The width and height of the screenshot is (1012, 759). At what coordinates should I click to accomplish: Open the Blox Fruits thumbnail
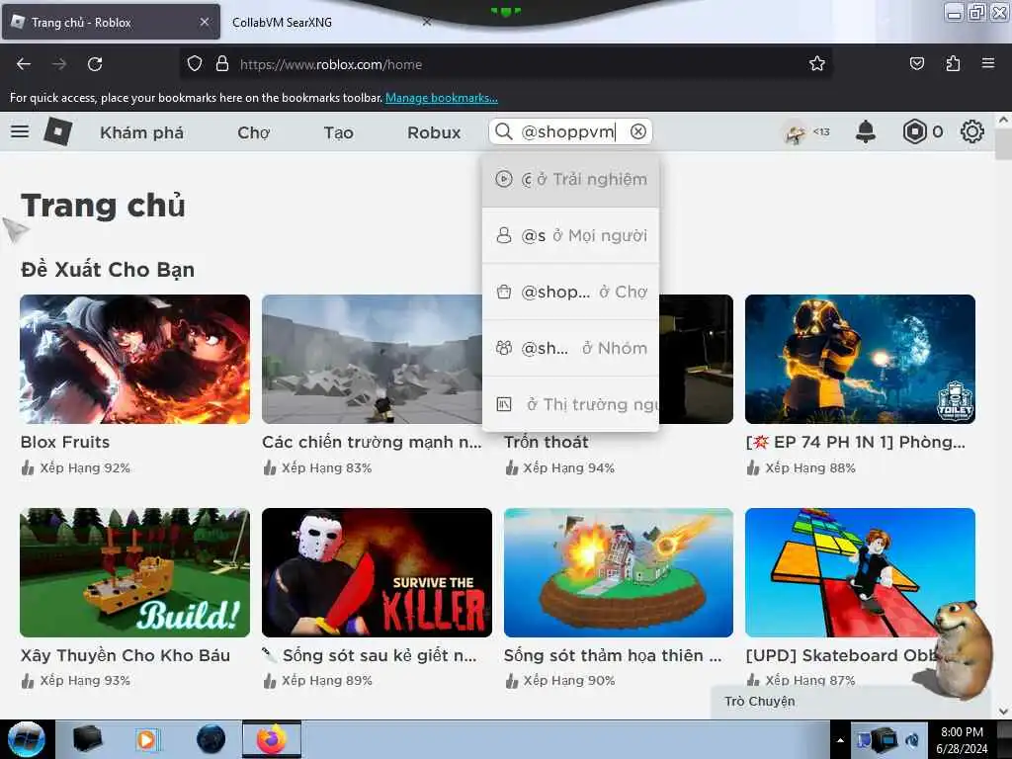click(x=134, y=359)
